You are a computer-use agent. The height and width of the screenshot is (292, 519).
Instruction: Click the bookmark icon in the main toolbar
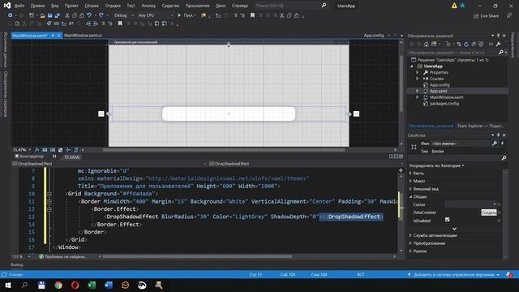252,15
